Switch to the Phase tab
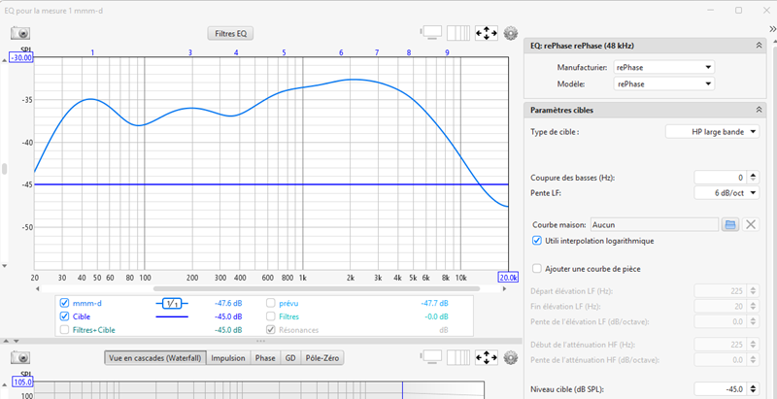This screenshot has height=399, width=777. click(265, 358)
